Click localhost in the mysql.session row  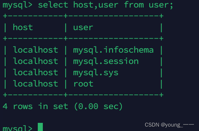[x=36, y=61]
